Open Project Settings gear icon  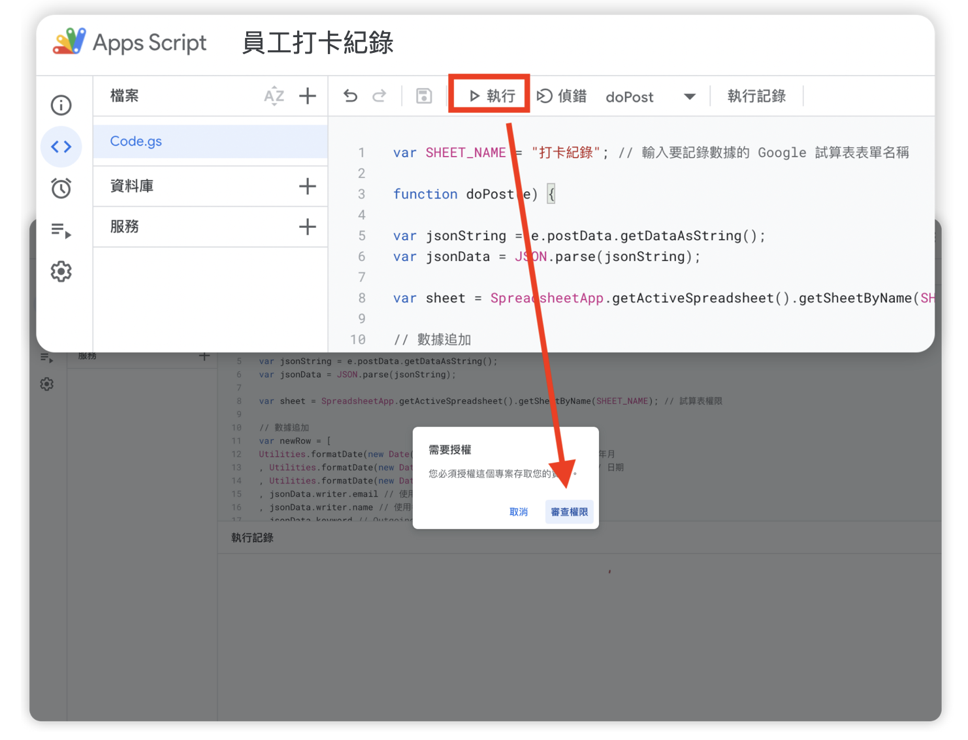(61, 271)
